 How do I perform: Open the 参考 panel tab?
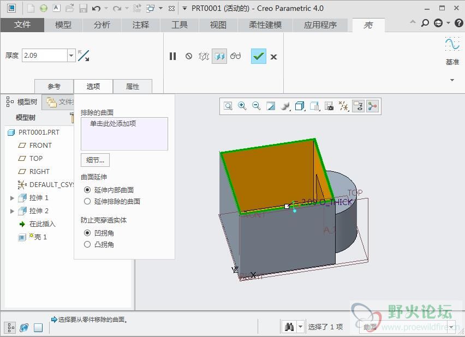[54, 86]
